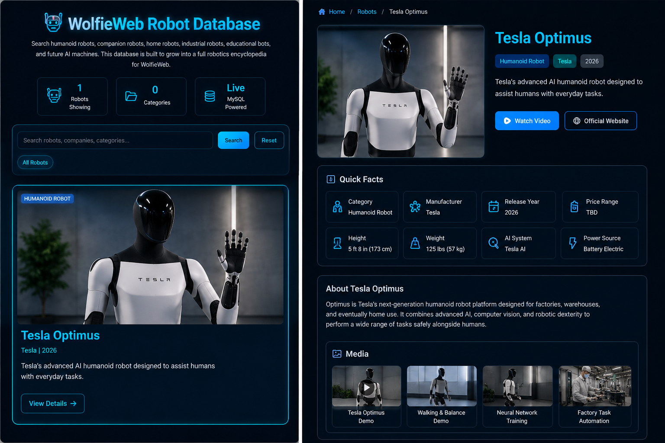Click the 'Tesla Optimus' breadcrumb text
This screenshot has width=665, height=443.
point(408,12)
